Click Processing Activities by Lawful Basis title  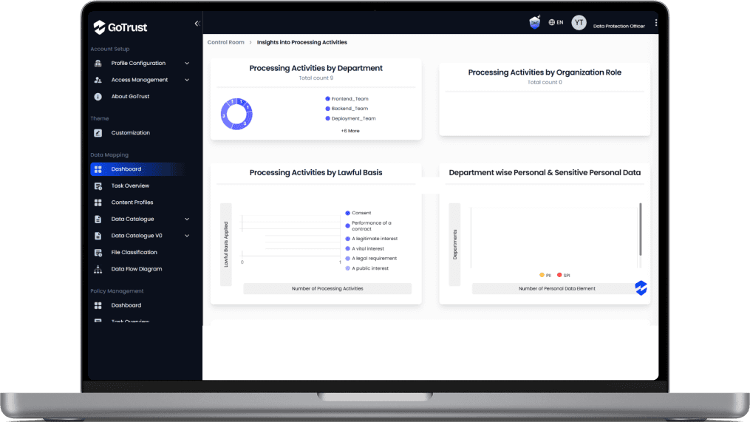[x=316, y=173]
